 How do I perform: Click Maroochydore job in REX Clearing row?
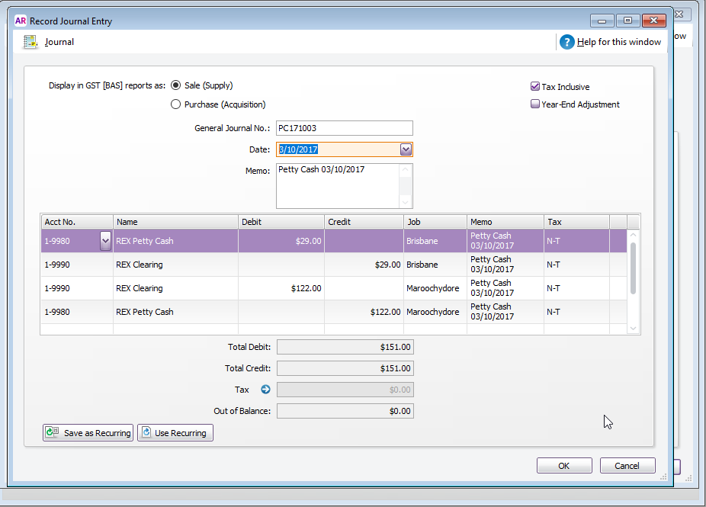433,288
